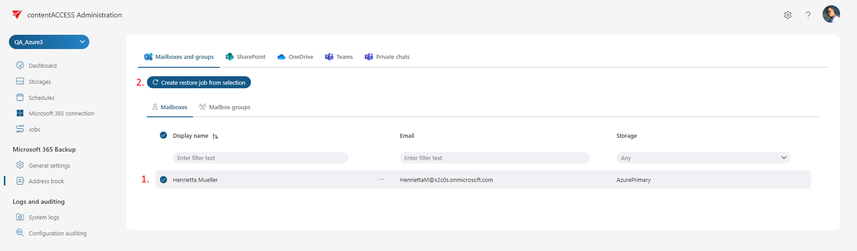Click the Teams tab icon

click(329, 57)
